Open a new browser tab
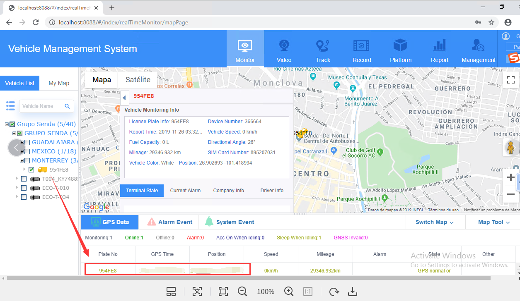The height and width of the screenshot is (301, 520). tap(111, 8)
